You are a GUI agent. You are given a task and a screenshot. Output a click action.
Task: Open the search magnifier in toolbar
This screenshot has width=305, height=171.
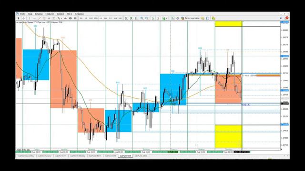pos(281,18)
